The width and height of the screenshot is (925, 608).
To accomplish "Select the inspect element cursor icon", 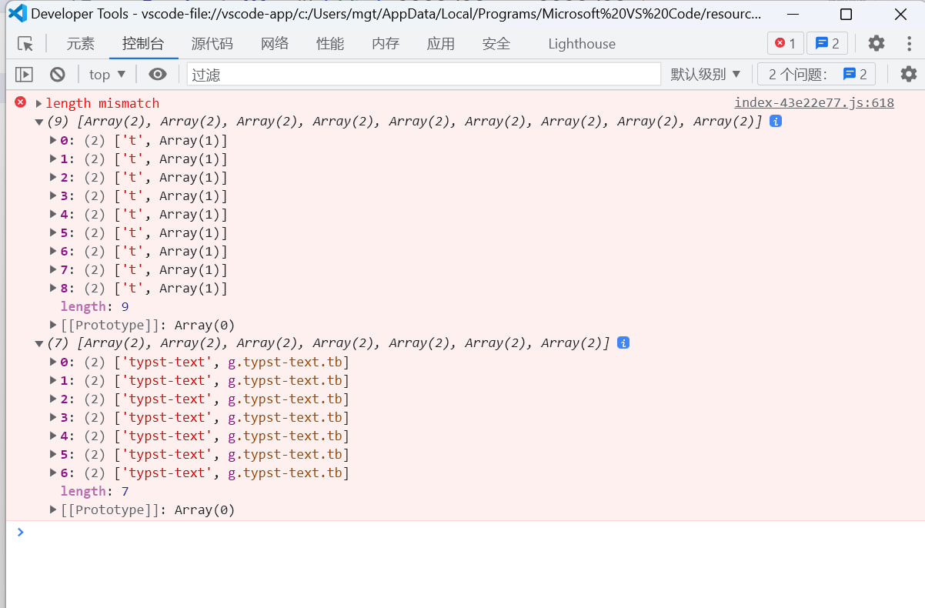I will (25, 44).
